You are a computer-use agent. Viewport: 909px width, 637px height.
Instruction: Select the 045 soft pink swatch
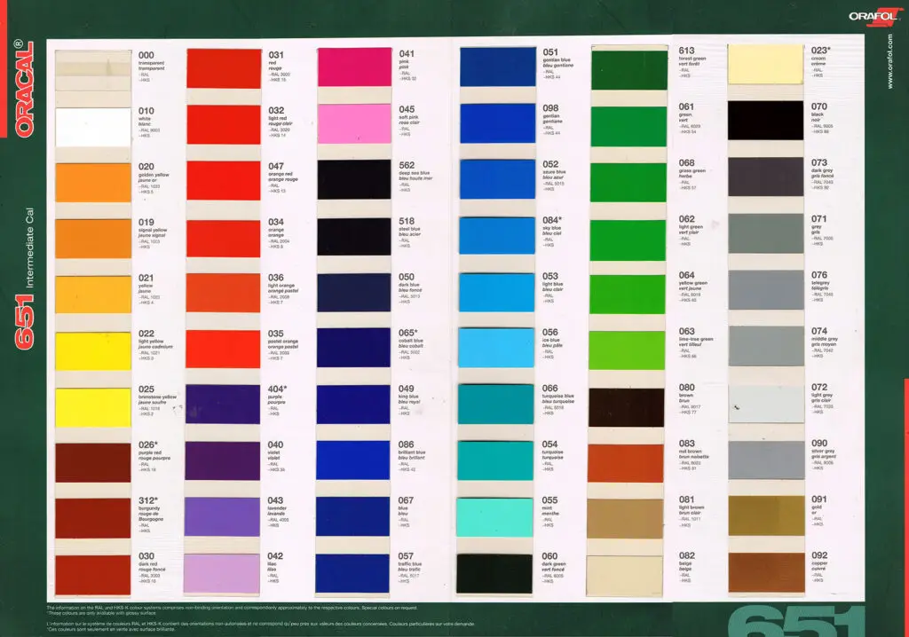pyautogui.click(x=354, y=123)
